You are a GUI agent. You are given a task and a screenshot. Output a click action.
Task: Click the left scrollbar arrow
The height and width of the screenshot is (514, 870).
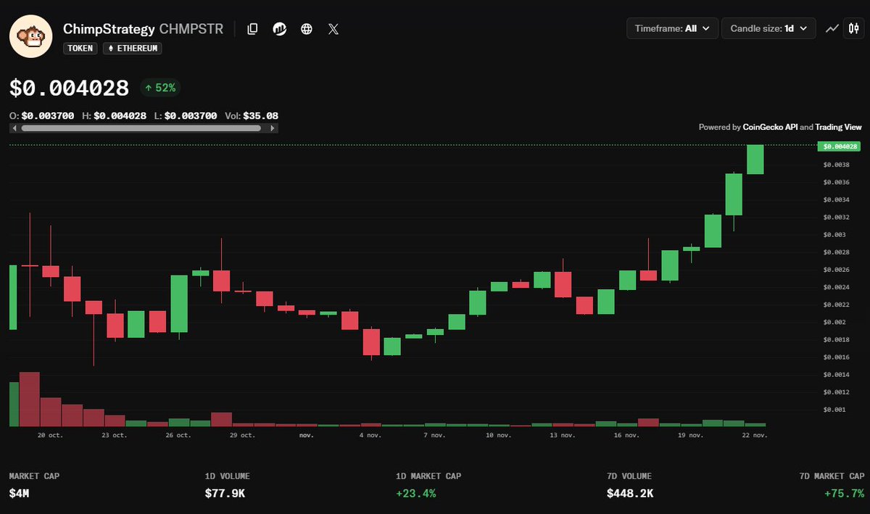click(x=14, y=128)
